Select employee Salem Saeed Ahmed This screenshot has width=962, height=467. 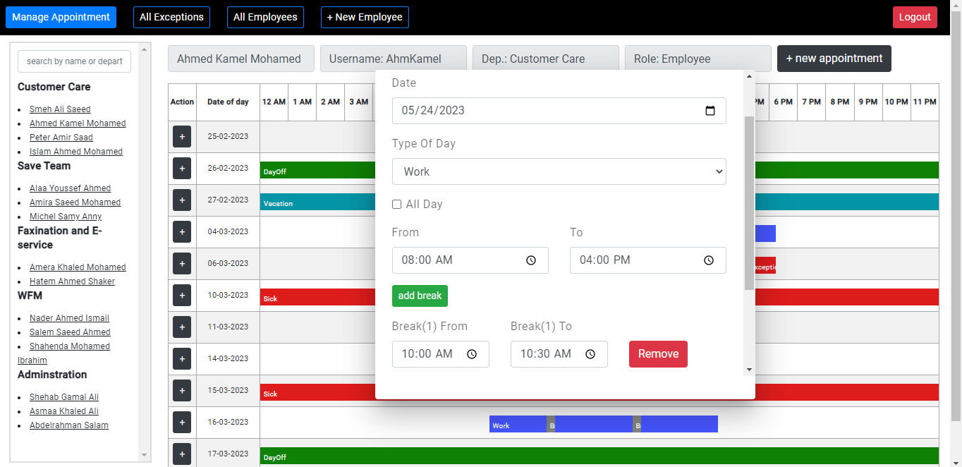tap(70, 332)
